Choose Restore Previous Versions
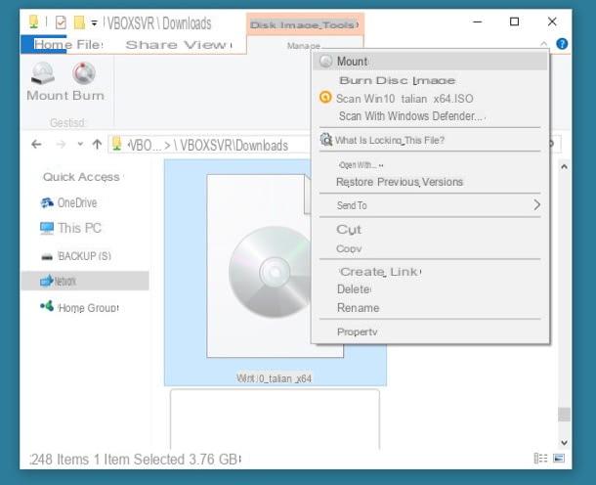596x485 pixels. [430, 182]
